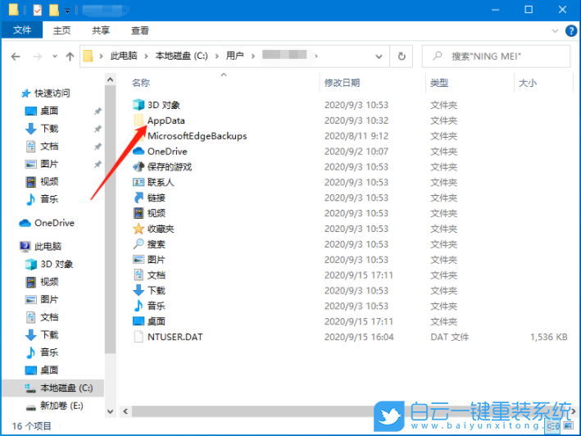Open the 主页 ribbon tab
The width and height of the screenshot is (581, 436).
[x=61, y=30]
